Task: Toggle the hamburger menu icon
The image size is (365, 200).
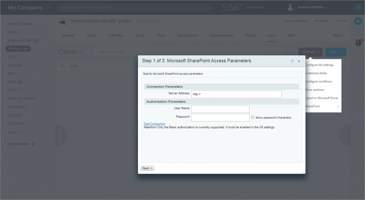Action: coord(4,7)
